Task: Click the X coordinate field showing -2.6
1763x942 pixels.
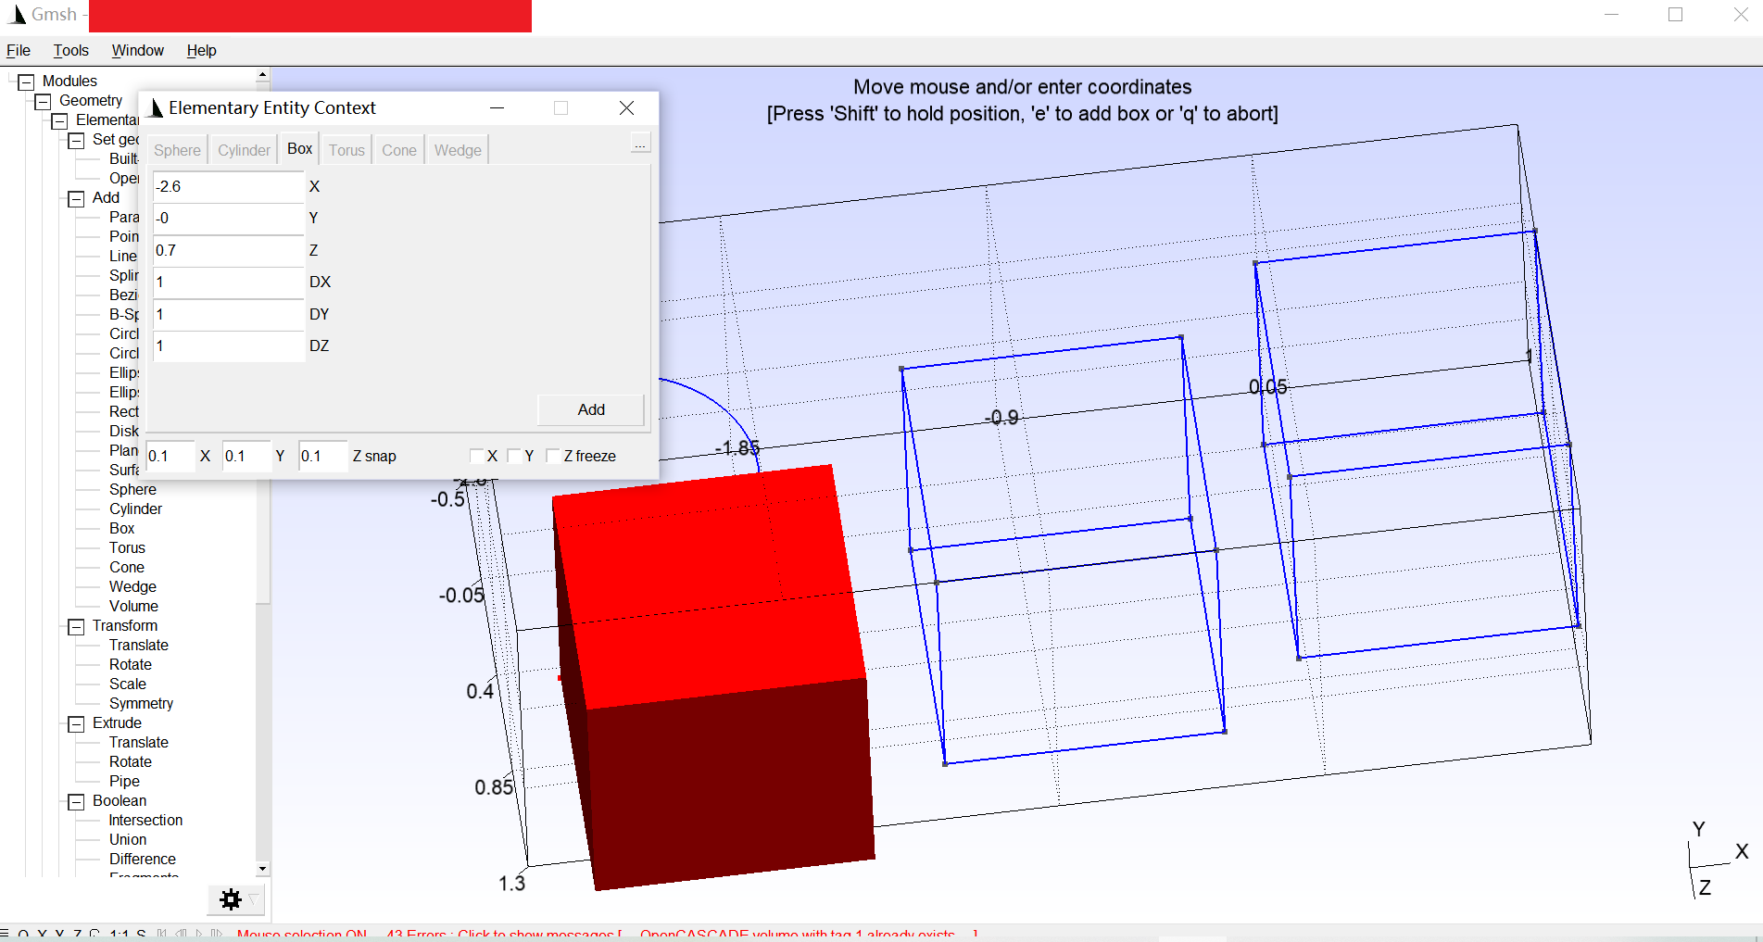Action: 228,186
